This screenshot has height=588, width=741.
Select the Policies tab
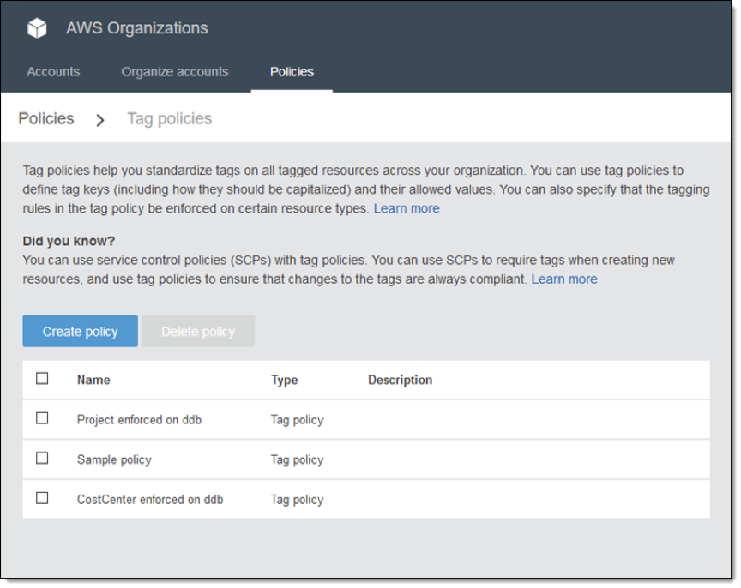pyautogui.click(x=292, y=72)
